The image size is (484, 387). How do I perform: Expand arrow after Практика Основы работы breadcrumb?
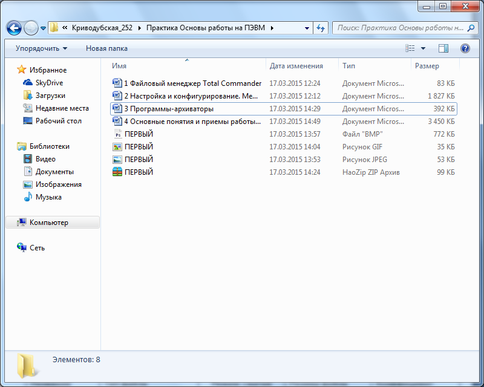[x=272, y=28]
